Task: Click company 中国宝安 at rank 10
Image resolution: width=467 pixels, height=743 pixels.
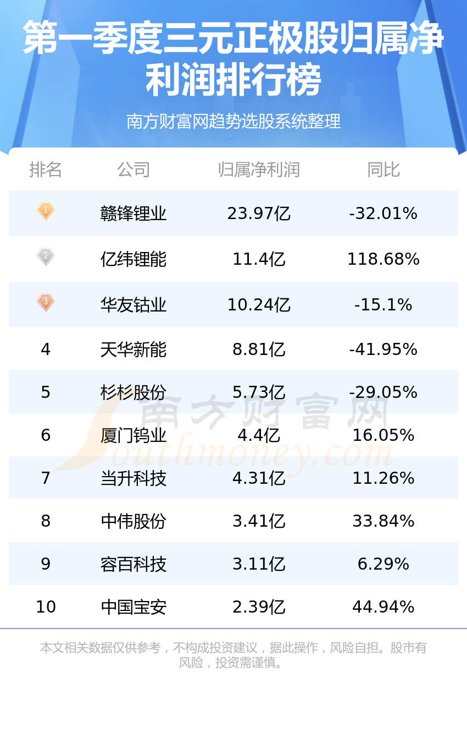Action: (x=134, y=607)
